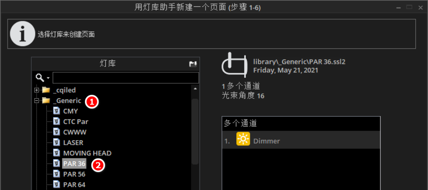The image size is (428, 190).
Task: Select the LASER profile icon
Action: (x=56, y=142)
